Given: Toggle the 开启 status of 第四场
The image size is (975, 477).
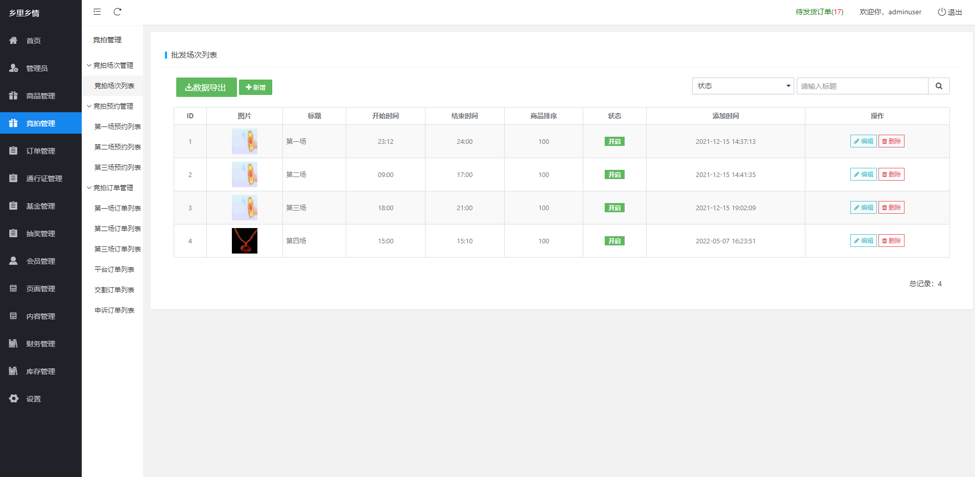Looking at the screenshot, I should coord(614,241).
